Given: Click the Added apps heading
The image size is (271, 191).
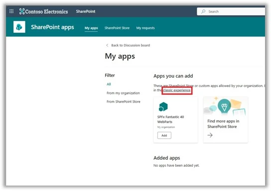Looking at the screenshot, I should tap(167, 158).
